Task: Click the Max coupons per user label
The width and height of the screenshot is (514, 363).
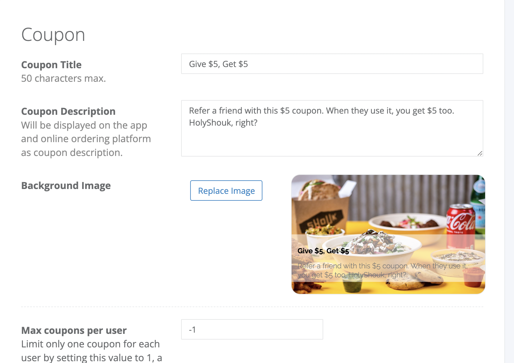Action: (x=74, y=330)
